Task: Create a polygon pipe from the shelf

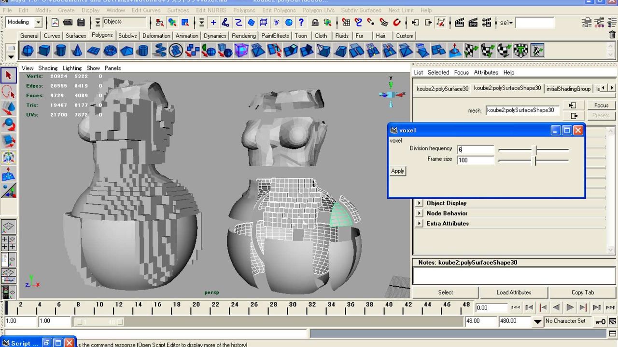Action: 142,50
